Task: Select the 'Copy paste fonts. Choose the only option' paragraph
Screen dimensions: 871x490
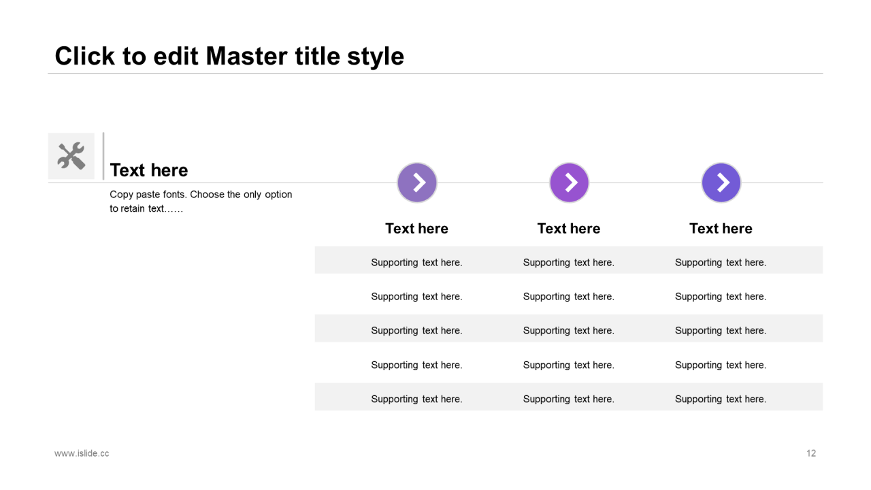Action: [201, 201]
